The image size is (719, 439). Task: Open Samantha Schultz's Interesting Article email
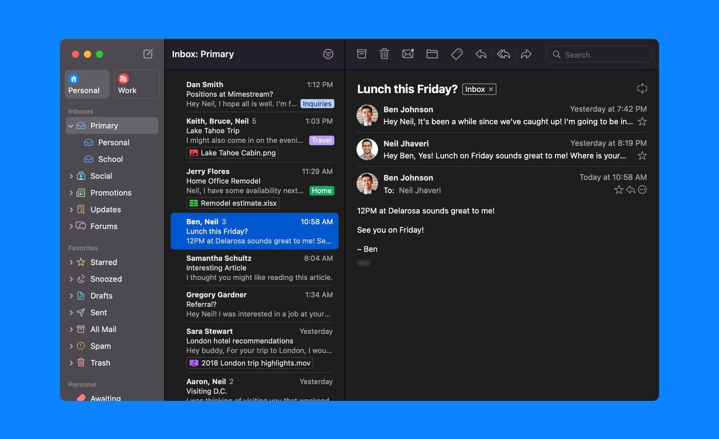(255, 268)
